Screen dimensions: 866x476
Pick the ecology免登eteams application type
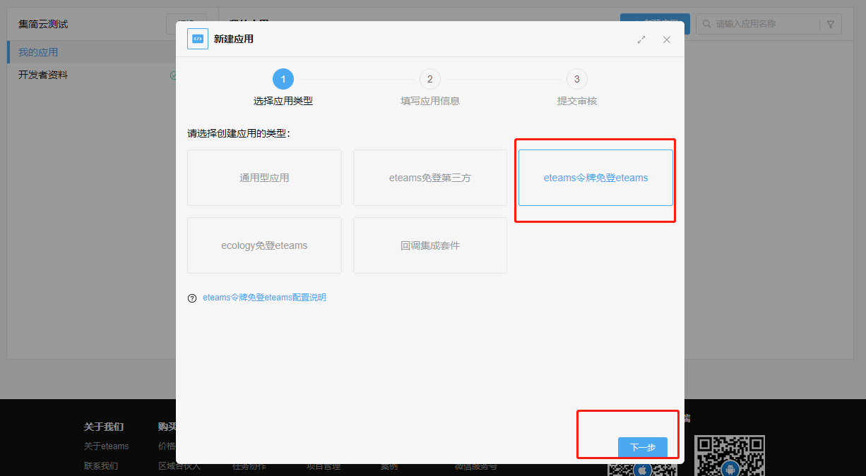click(x=264, y=245)
